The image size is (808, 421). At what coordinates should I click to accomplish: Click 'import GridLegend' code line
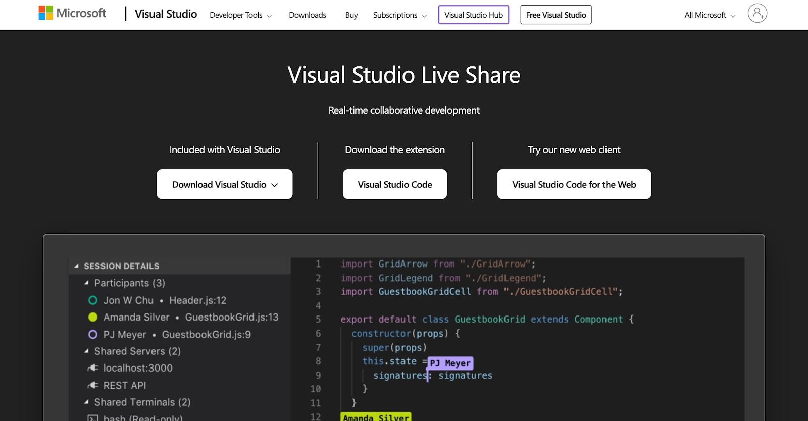pyautogui.click(x=443, y=278)
